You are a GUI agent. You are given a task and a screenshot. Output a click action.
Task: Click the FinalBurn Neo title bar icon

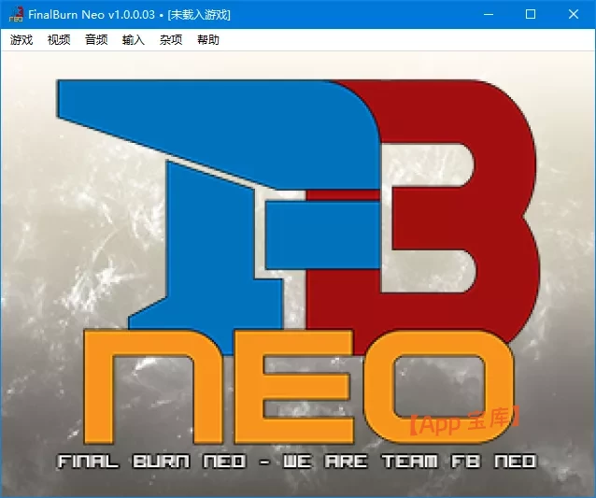[x=16, y=14]
